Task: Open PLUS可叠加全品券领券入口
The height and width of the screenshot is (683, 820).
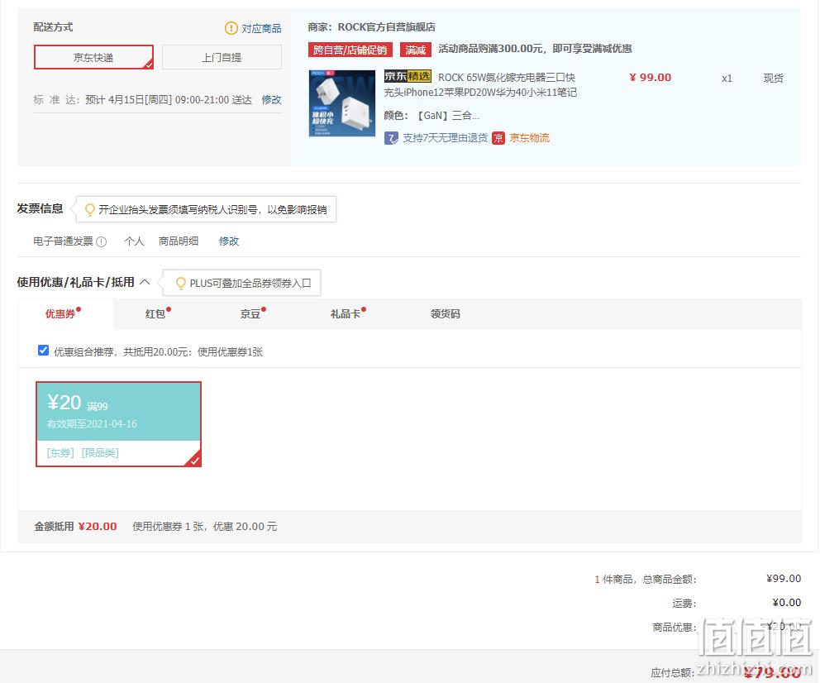Action: (x=250, y=284)
